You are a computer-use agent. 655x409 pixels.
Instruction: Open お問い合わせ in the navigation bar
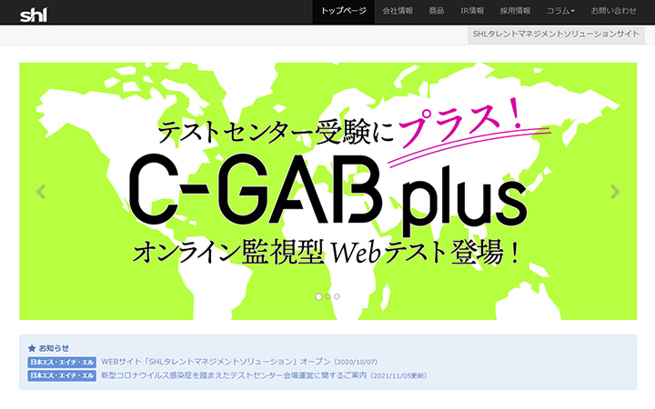tap(614, 11)
